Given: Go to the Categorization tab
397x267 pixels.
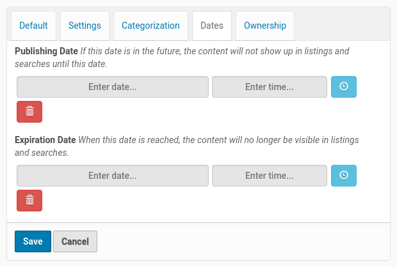Looking at the screenshot, I should coord(150,26).
